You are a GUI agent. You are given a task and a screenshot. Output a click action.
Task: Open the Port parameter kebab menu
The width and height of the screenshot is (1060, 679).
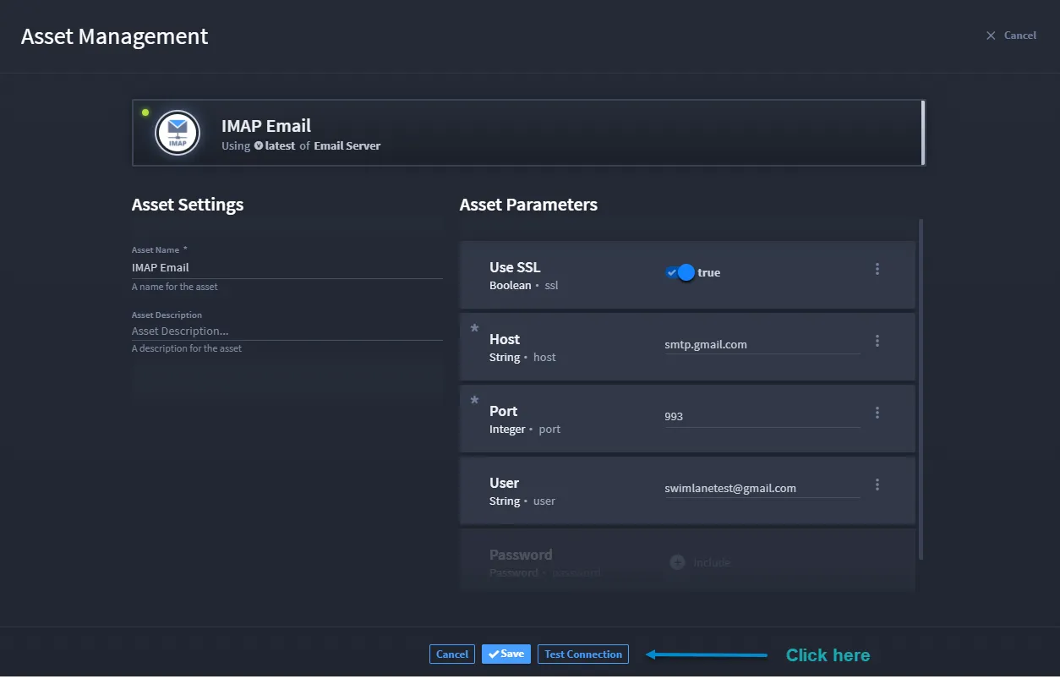877,413
